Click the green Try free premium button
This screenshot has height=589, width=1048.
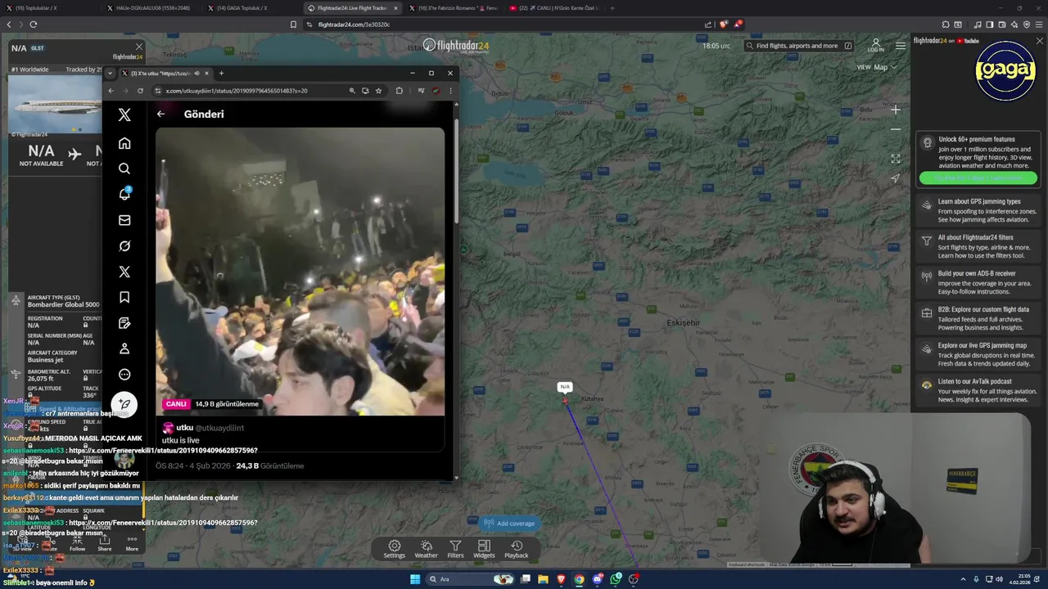[x=978, y=178]
